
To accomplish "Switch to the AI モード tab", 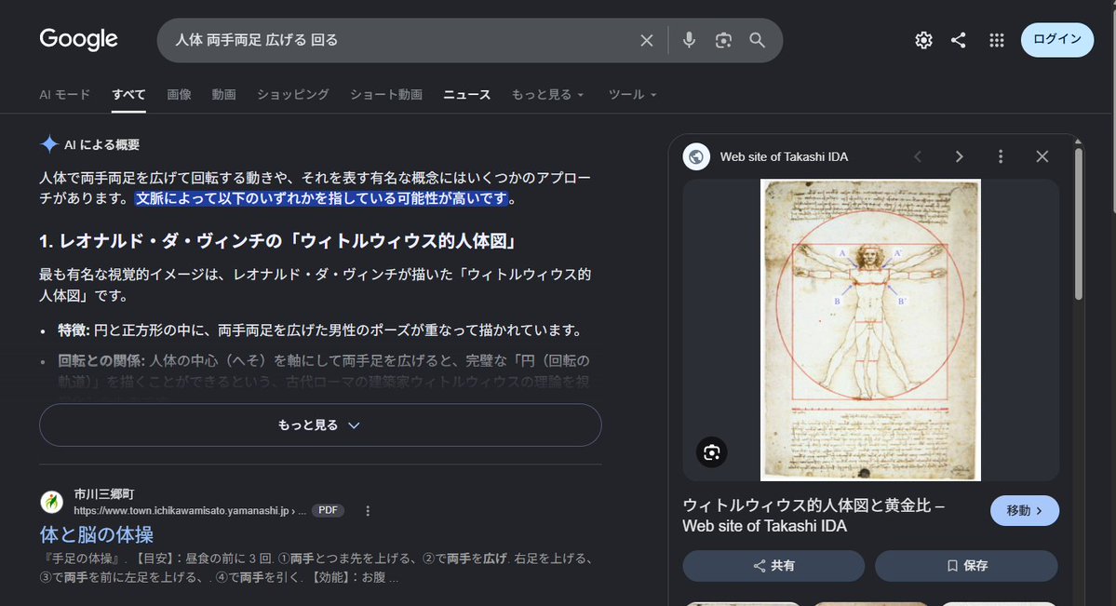I will coord(65,95).
